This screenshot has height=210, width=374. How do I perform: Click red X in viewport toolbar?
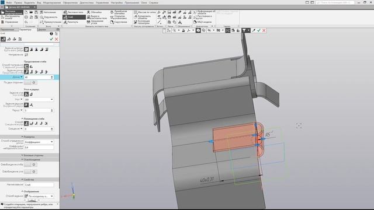264,30
